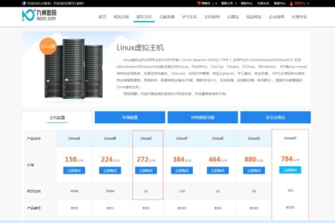The image size is (335, 223).
Task: Click the 帮助中心 help icon
Action: [246, 2]
